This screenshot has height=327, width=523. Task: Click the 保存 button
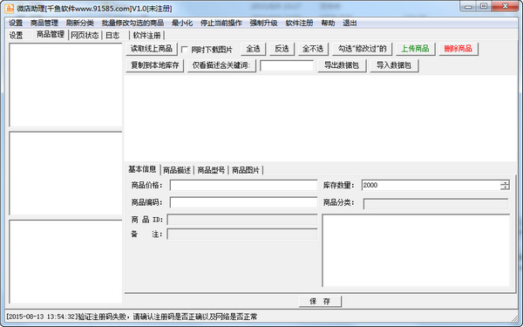[x=320, y=302]
